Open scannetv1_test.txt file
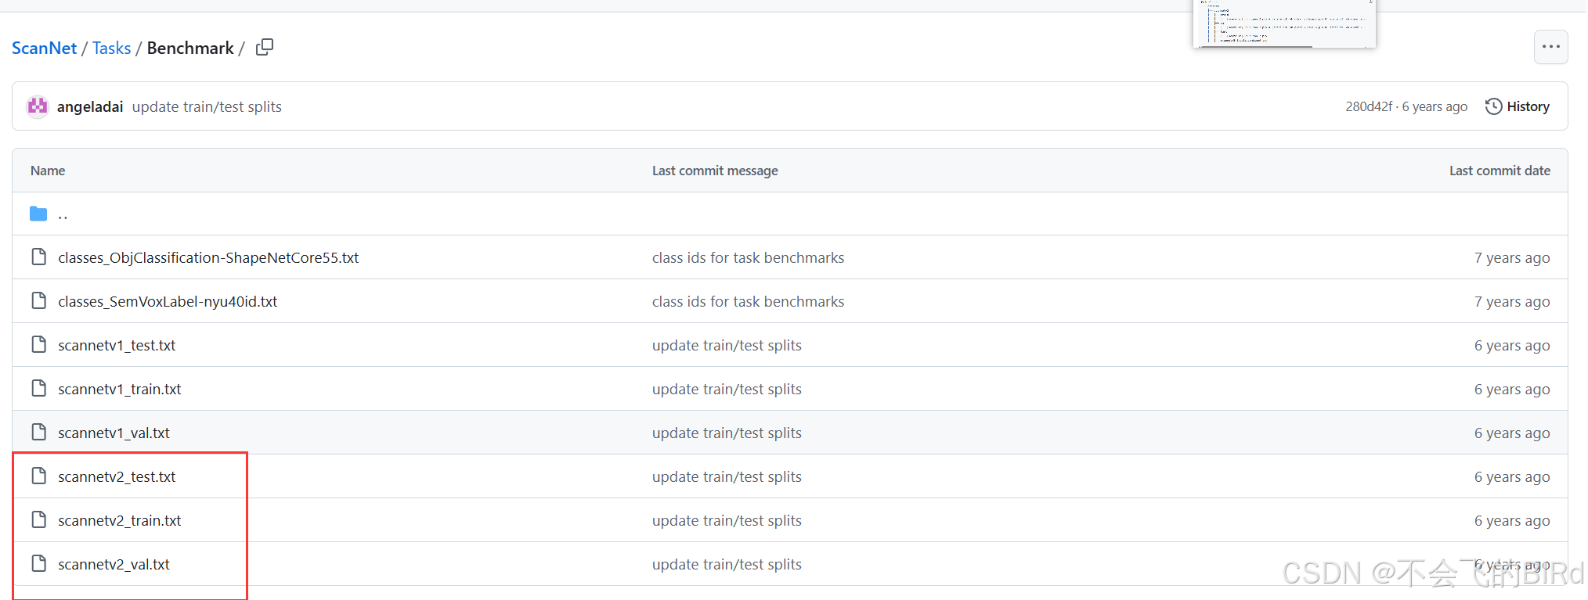The height and width of the screenshot is (600, 1588). [x=117, y=345]
